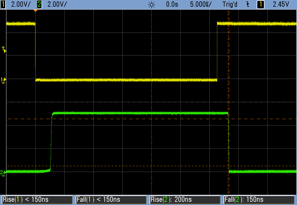Click the Trig'd status indicator
The image size is (297, 205).
click(x=230, y=4)
